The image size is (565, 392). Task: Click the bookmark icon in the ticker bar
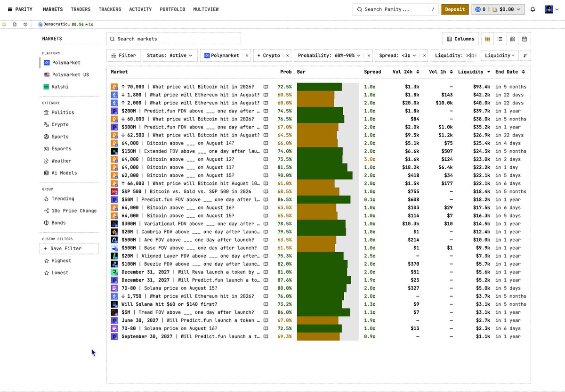click(x=4, y=24)
